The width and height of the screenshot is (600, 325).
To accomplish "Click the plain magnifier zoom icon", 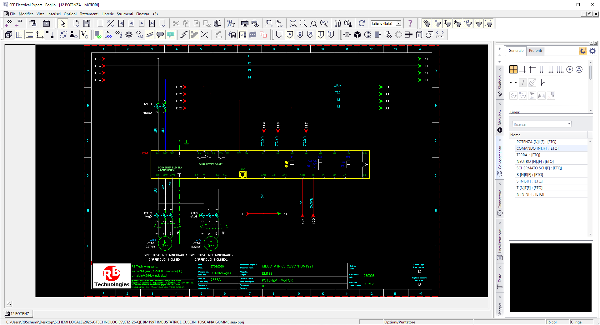I will (x=303, y=23).
